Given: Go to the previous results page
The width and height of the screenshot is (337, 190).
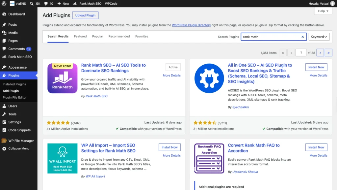Looking at the screenshot, I should click(291, 53).
